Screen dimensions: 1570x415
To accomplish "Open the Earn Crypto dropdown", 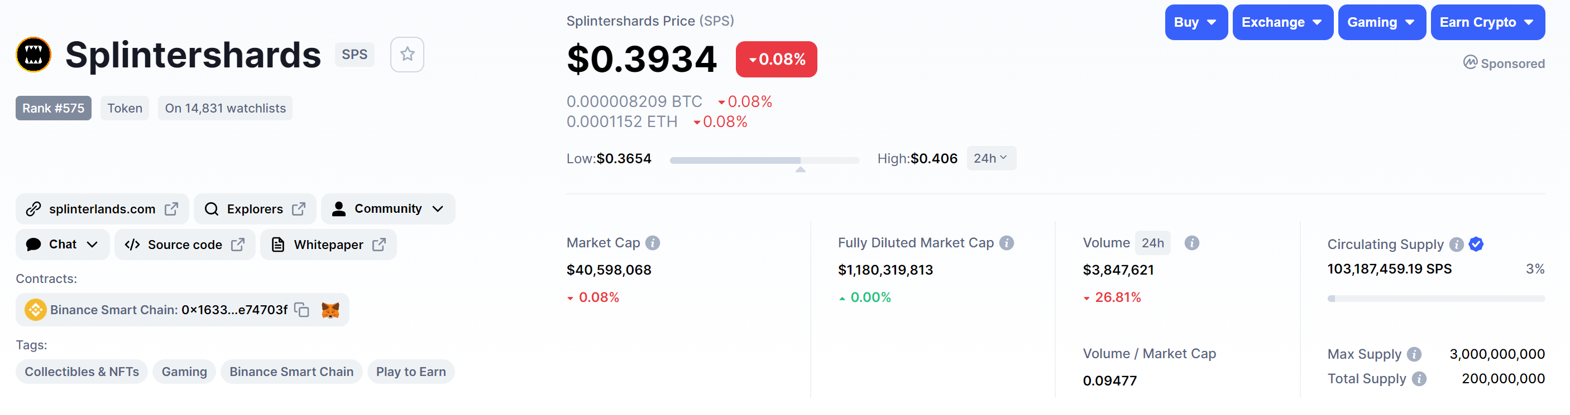I will 1487,22.
